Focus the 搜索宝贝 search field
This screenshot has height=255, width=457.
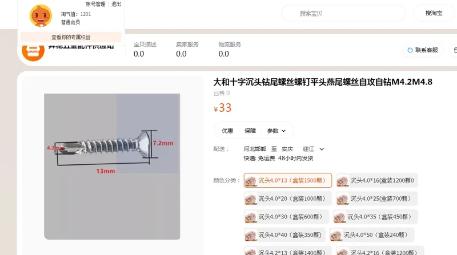tap(343, 13)
